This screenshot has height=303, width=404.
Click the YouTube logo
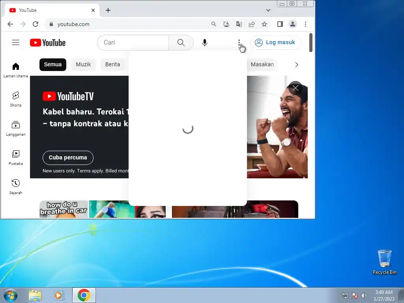pos(48,43)
